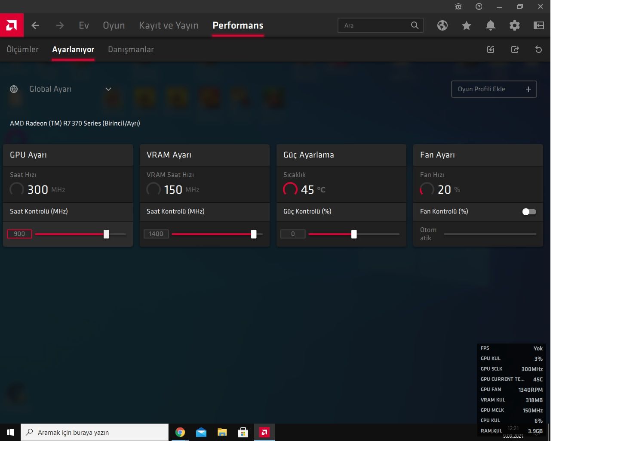Click the Fan Ayarı card title
This screenshot has height=452, width=639.
click(437, 155)
